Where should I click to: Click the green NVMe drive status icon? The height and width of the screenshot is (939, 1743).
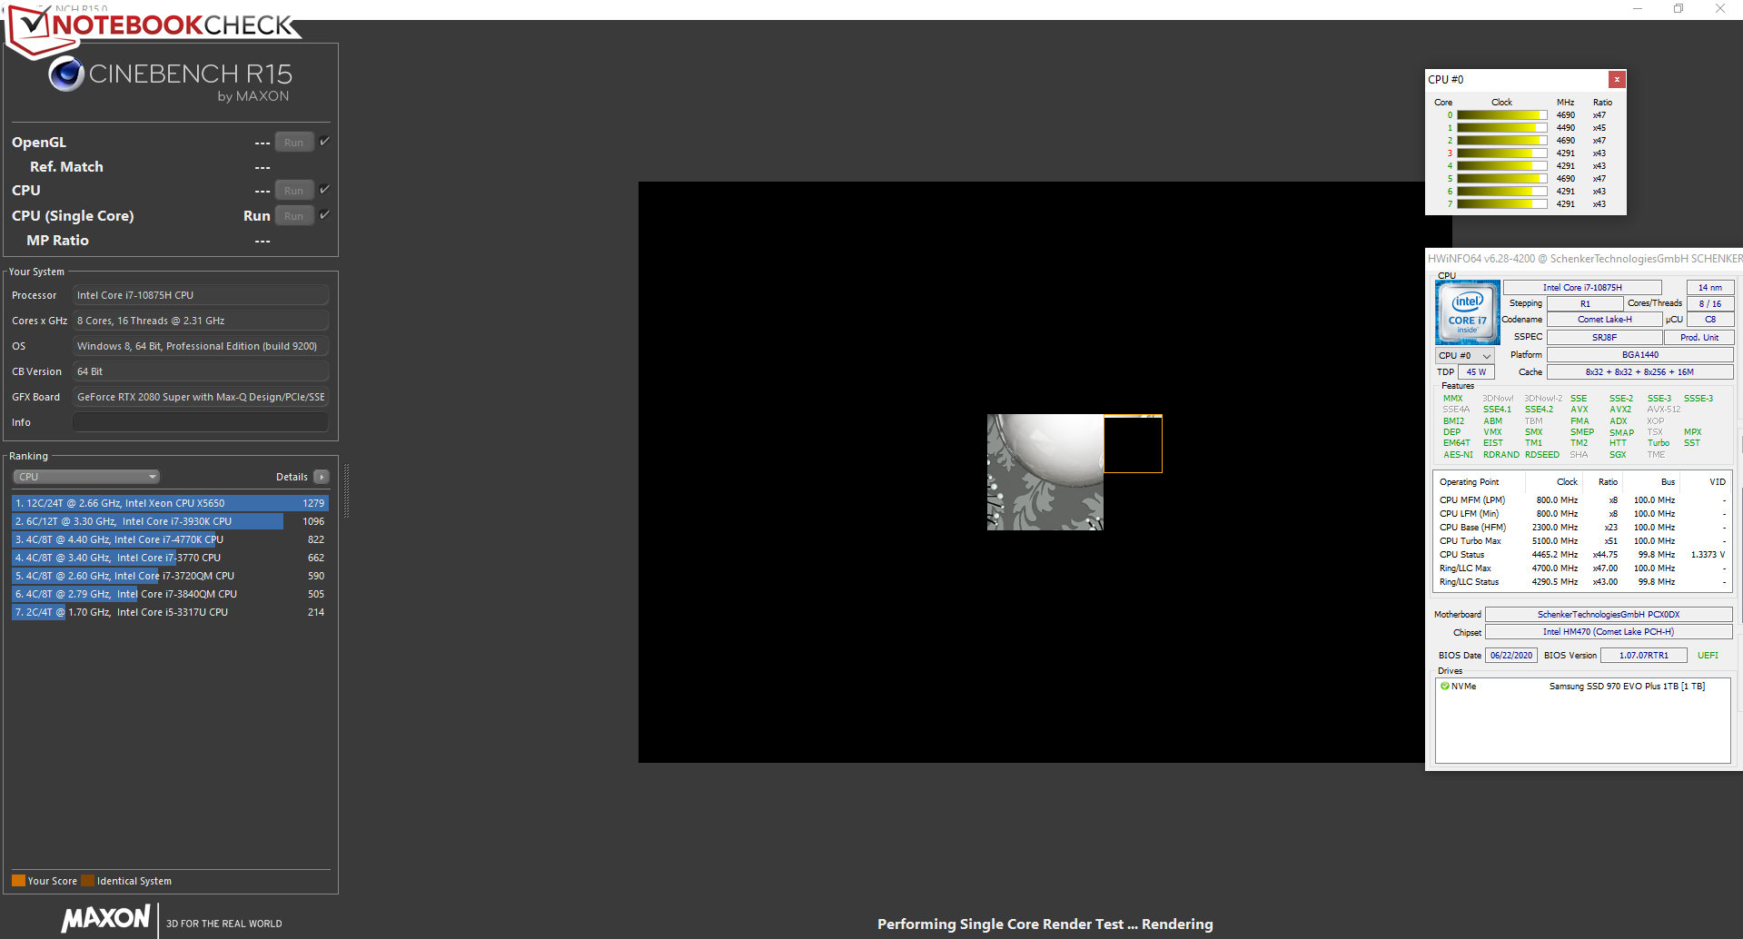pyautogui.click(x=1444, y=687)
